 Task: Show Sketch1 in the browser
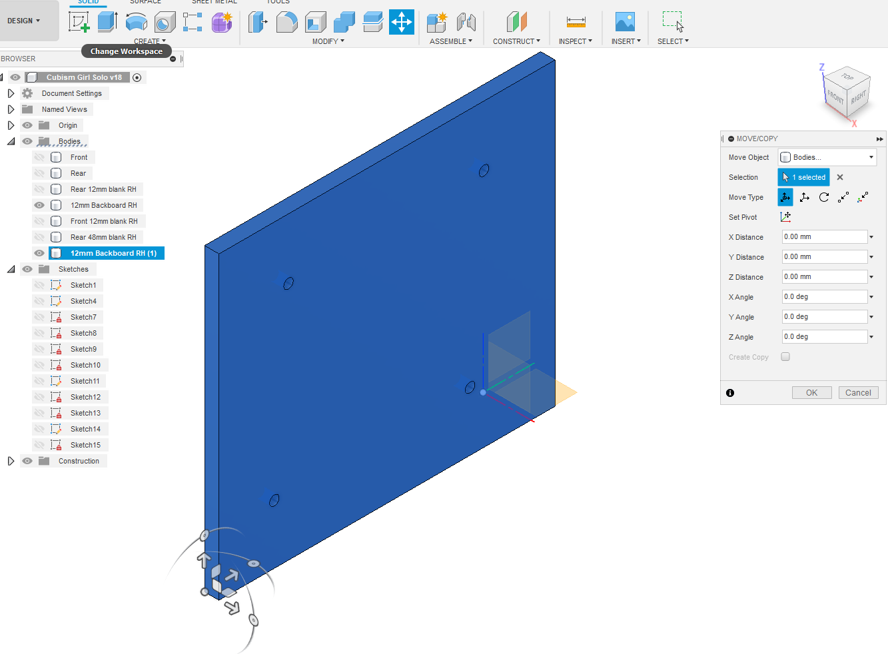[39, 285]
